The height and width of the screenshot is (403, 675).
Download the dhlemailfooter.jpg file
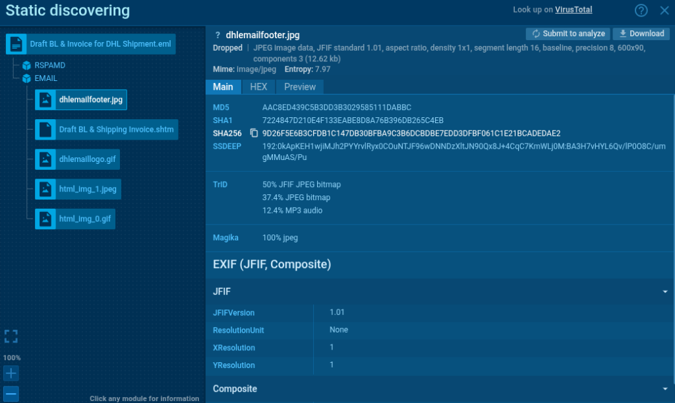click(x=641, y=34)
